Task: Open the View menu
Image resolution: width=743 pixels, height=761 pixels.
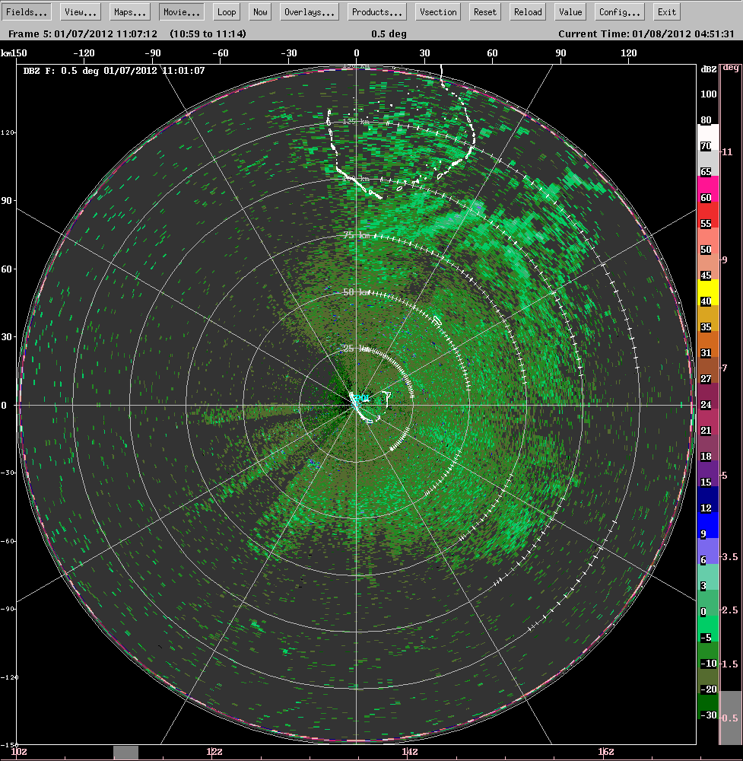Action: pos(81,11)
